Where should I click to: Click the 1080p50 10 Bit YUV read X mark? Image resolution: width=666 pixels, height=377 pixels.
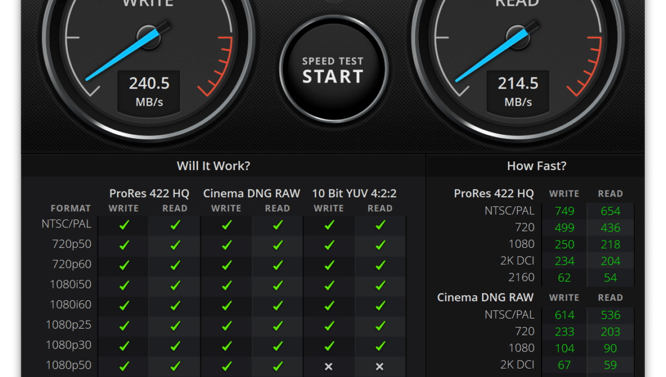pos(380,366)
